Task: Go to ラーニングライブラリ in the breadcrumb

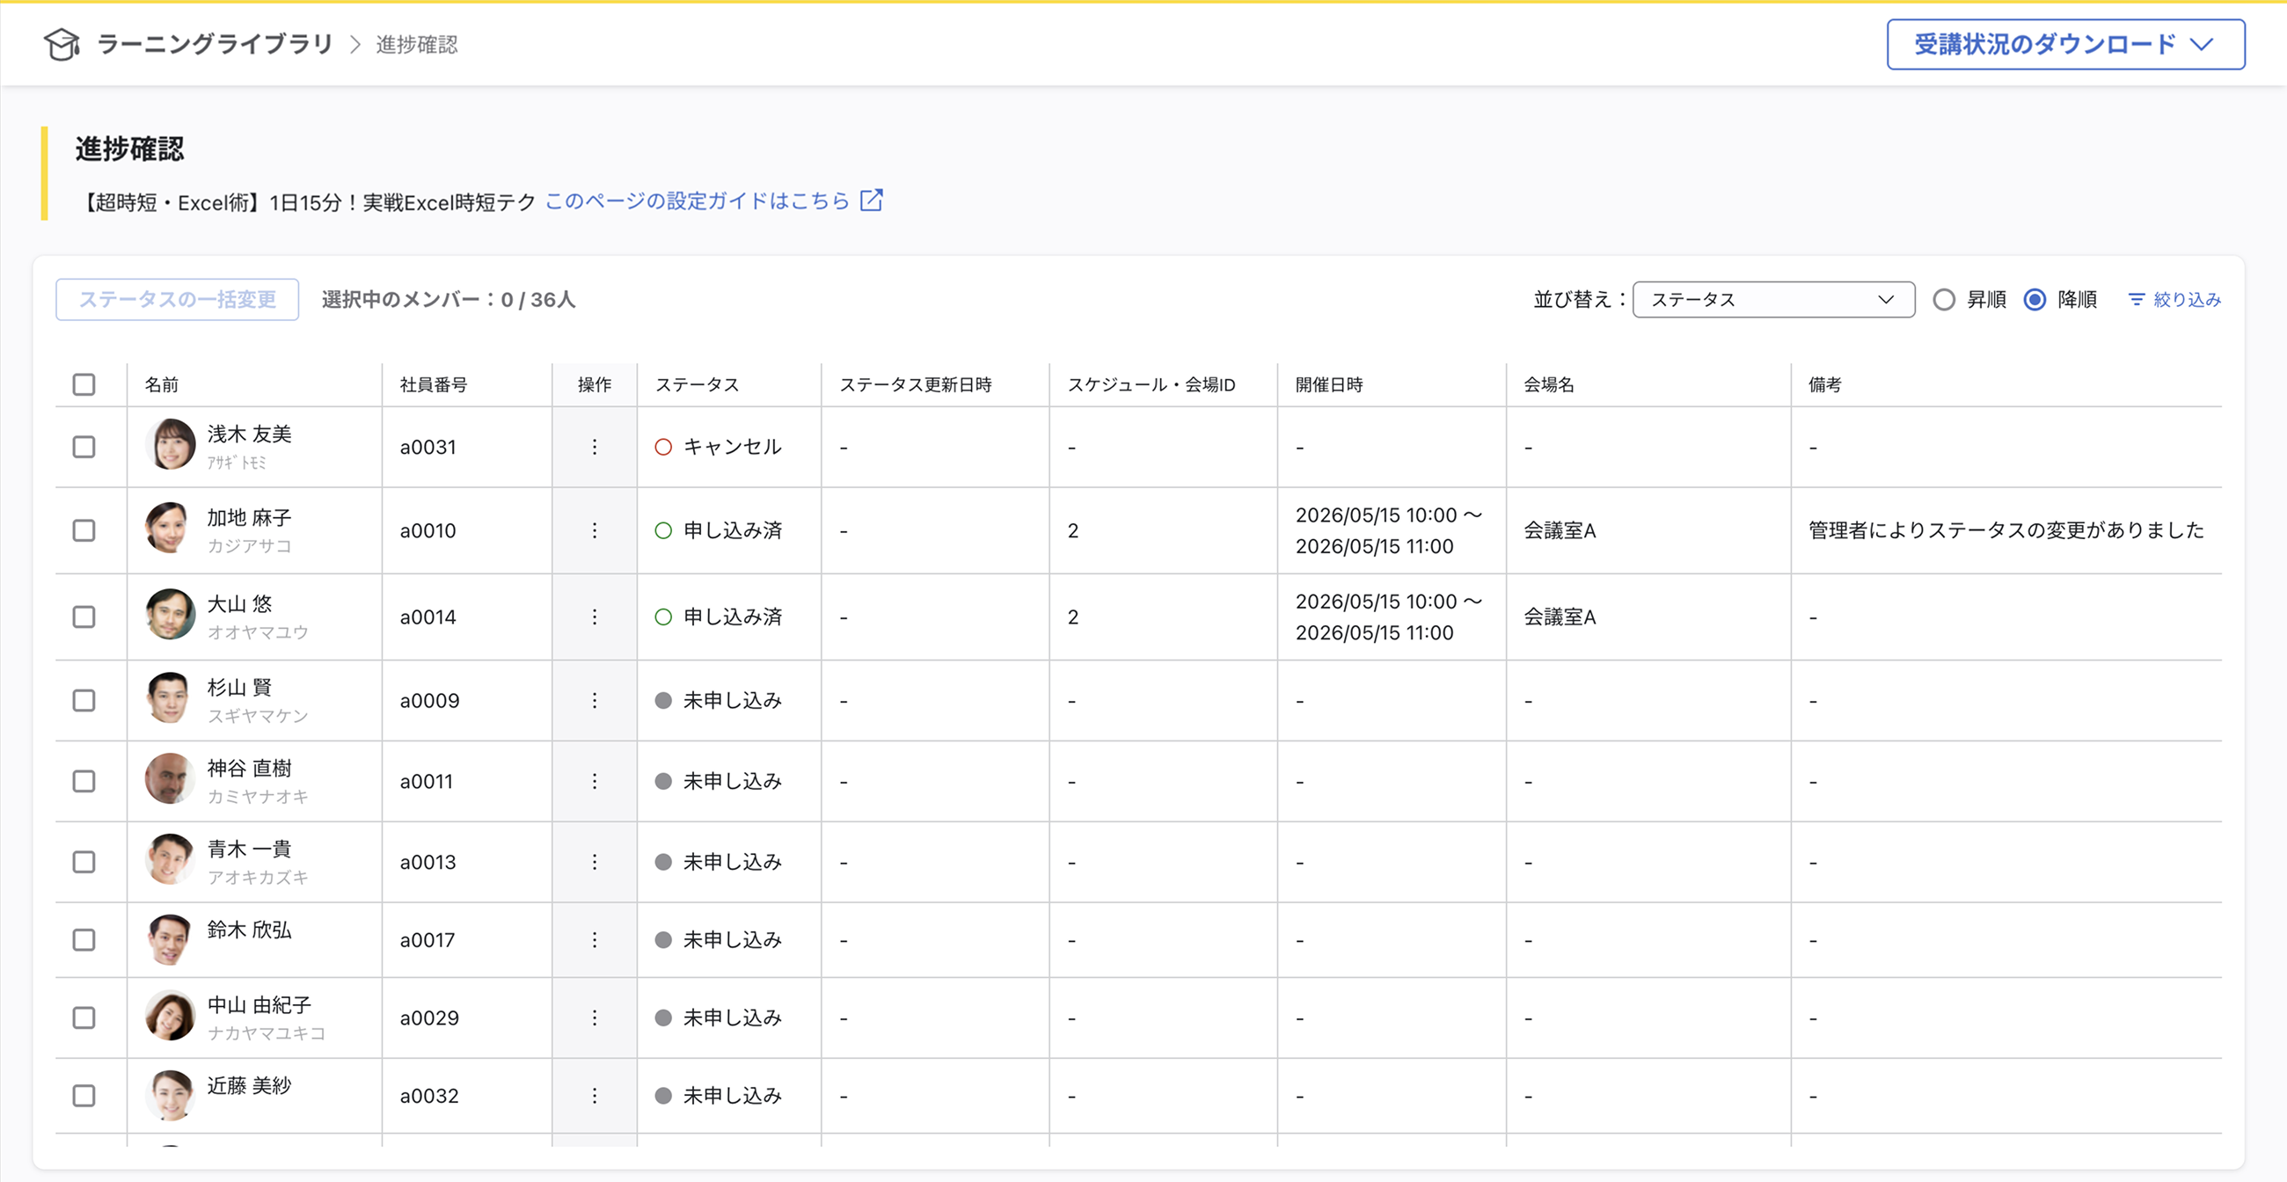Action: 214,44
